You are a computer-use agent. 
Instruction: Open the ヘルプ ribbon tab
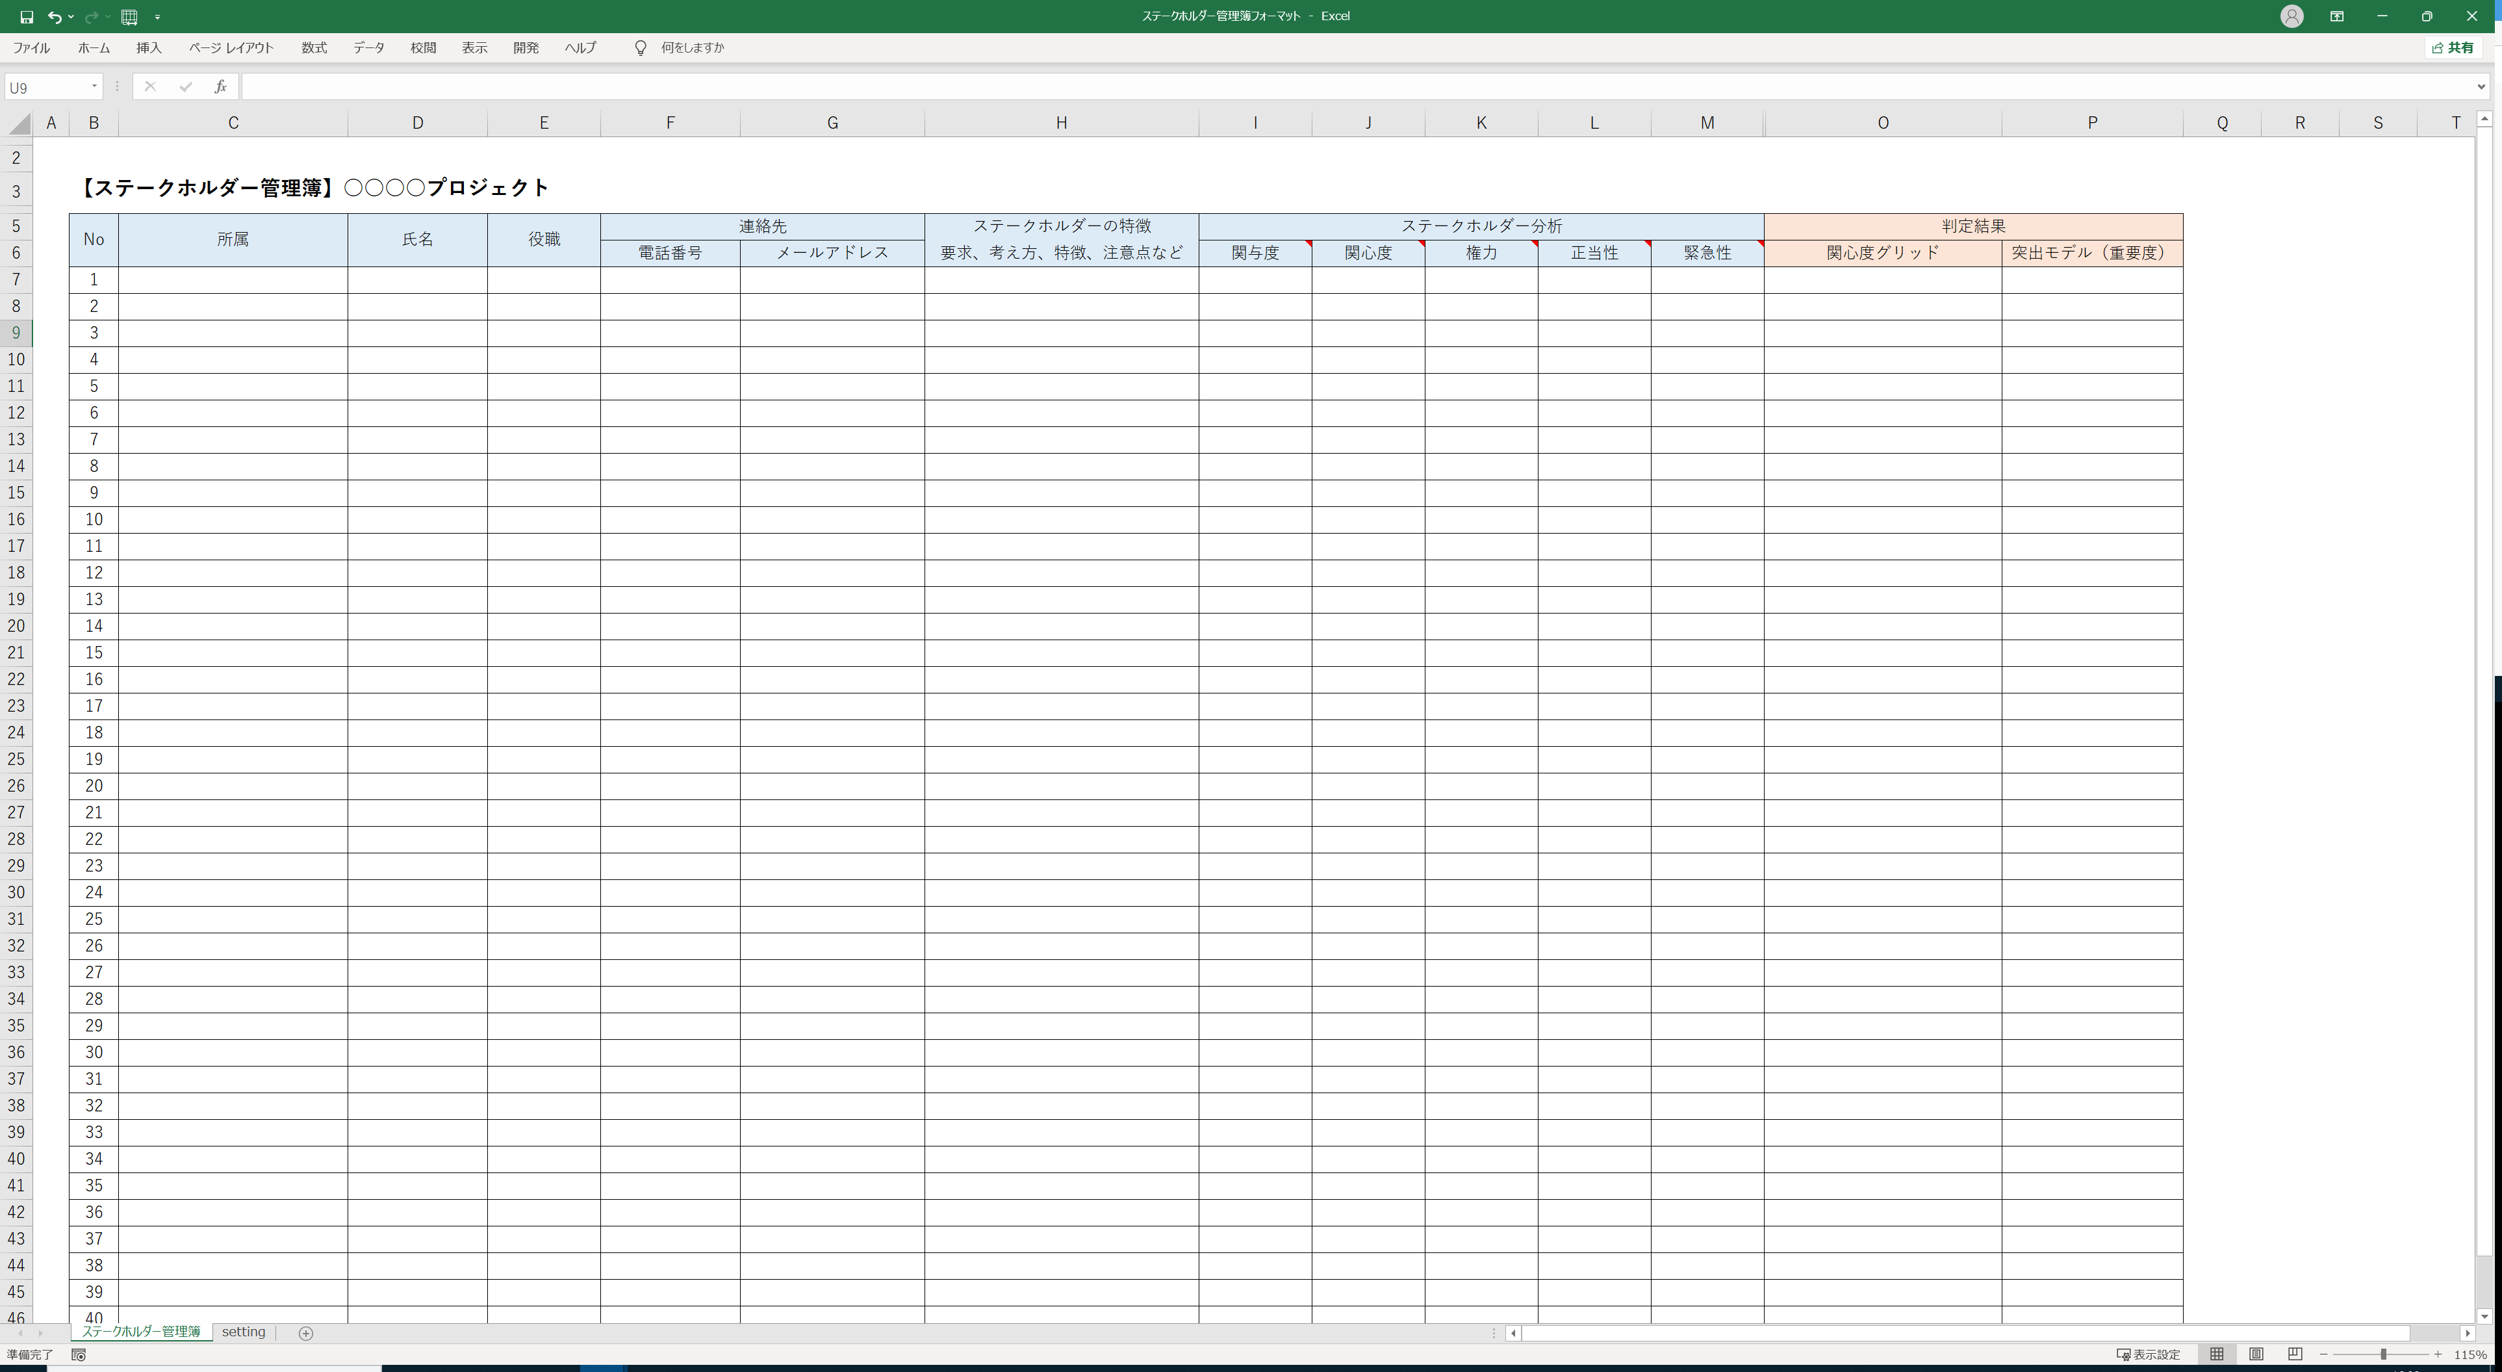(581, 47)
